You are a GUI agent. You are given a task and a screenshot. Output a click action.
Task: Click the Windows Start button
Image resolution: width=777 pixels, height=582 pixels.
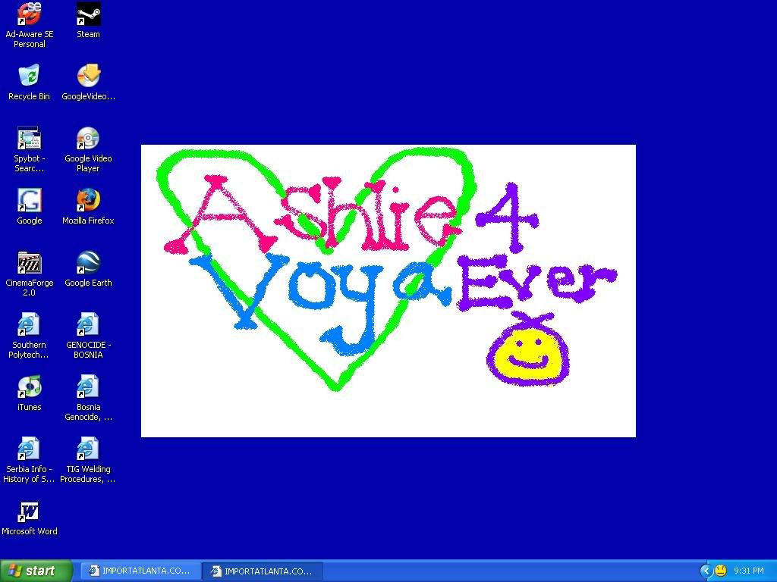point(36,571)
